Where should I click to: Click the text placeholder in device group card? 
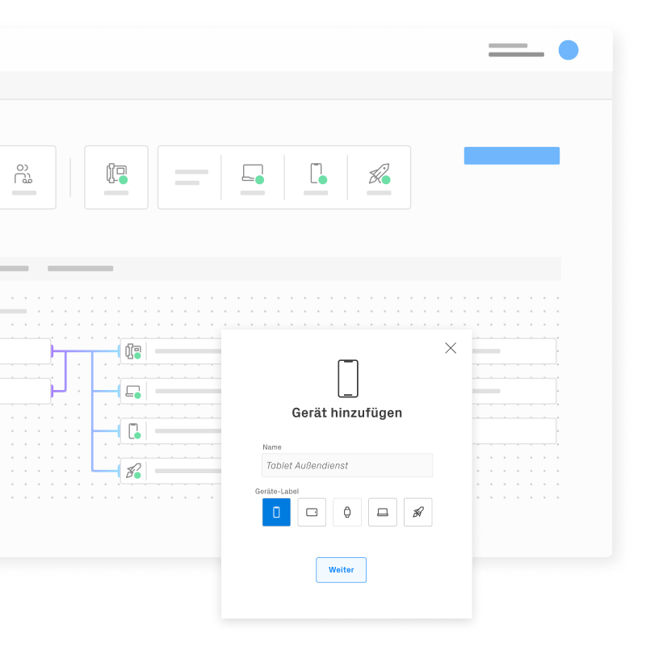[x=191, y=177]
